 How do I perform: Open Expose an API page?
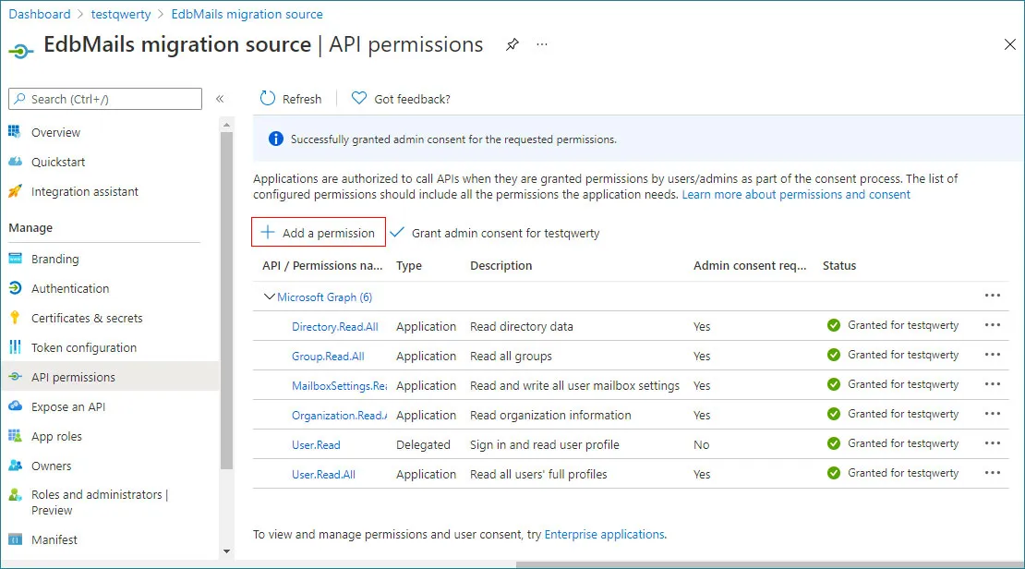[x=68, y=406]
